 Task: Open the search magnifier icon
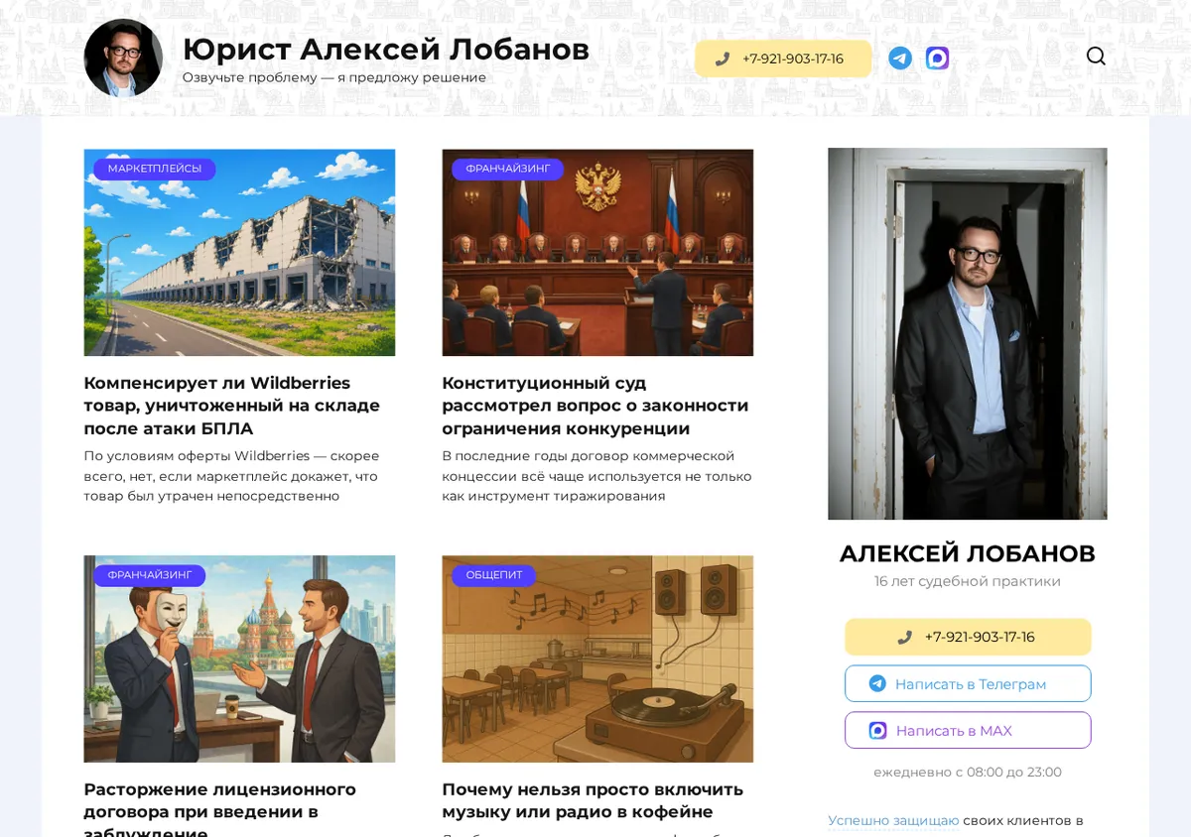[1096, 57]
